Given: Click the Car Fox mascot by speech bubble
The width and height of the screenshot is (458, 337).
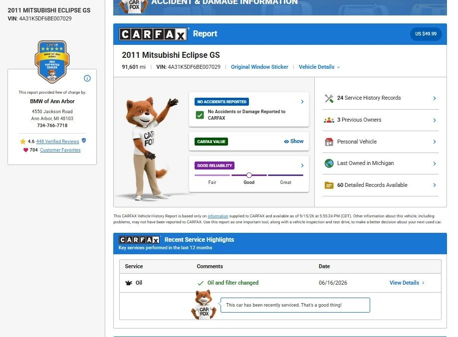Looking at the screenshot, I should click(x=204, y=305).
